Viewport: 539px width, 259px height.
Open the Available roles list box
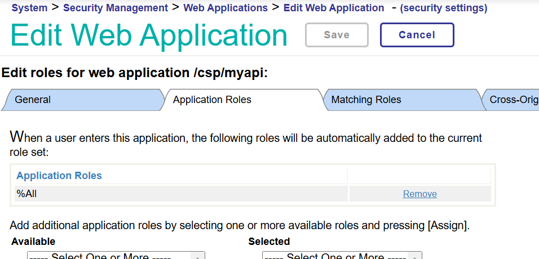click(x=116, y=255)
